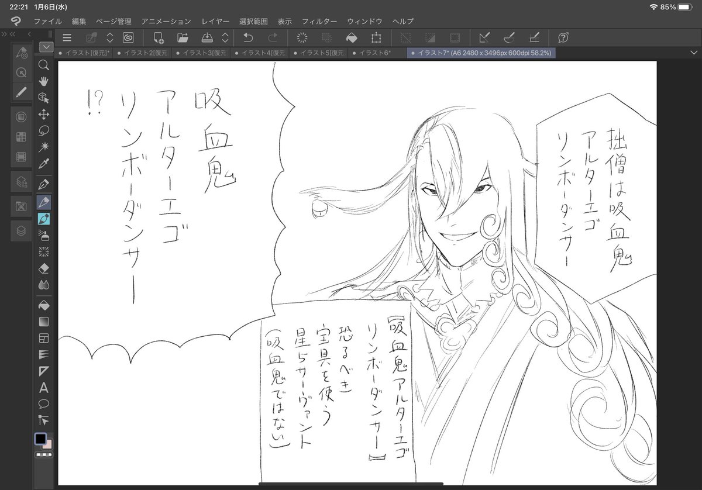This screenshot has height=490, width=702.
Task: Select the Auto select magic wand tool
Action: [x=43, y=147]
